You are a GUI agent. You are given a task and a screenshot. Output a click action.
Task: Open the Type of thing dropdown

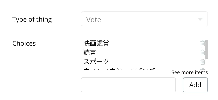click(x=144, y=19)
